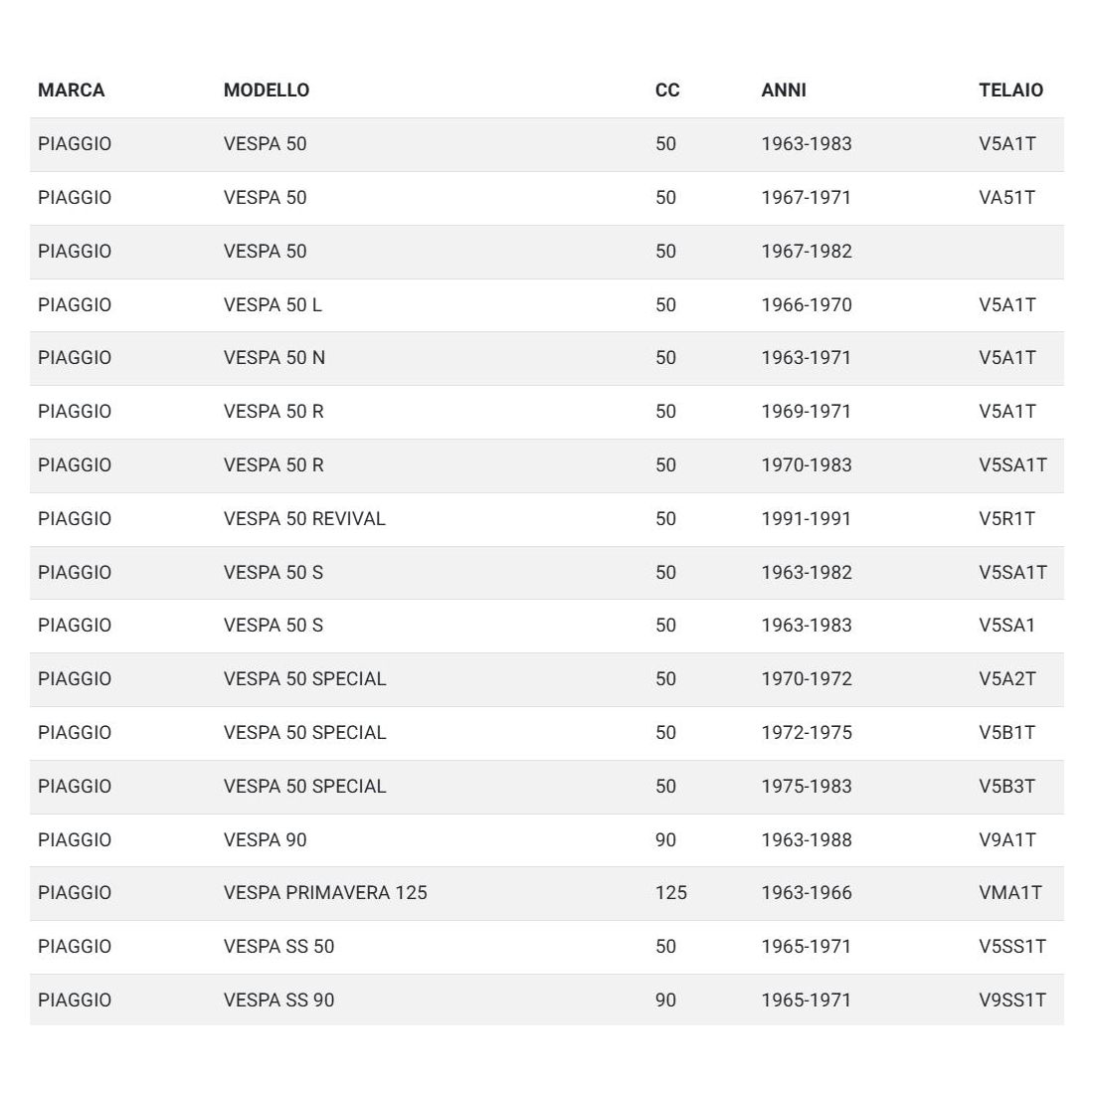
Task: Select the VESPA 50 N model cell
Action: coord(273,358)
